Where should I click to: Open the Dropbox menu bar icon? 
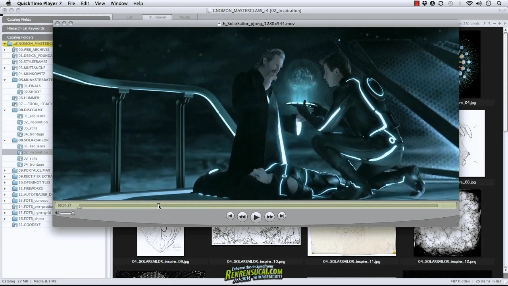pyautogui.click(x=425, y=4)
